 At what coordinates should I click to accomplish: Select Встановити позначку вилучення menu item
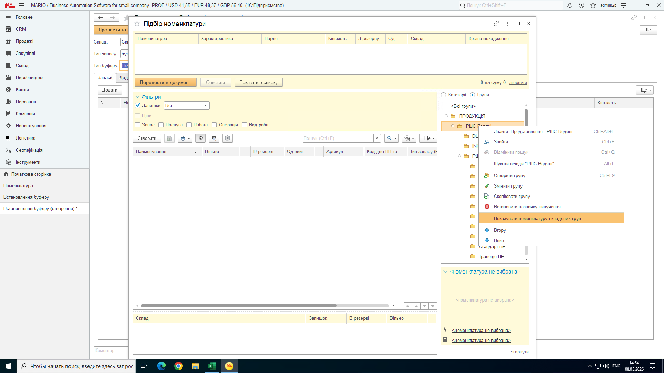coord(552,207)
